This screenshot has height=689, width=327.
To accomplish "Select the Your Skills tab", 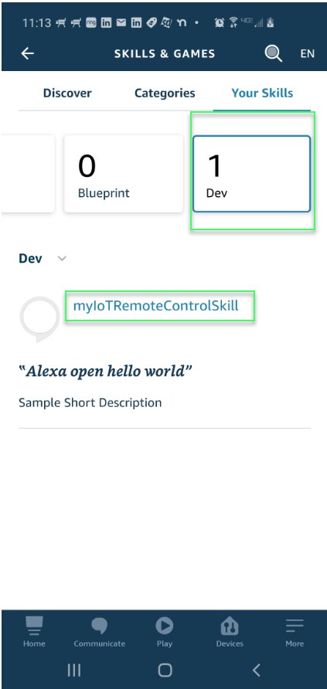I will (262, 93).
